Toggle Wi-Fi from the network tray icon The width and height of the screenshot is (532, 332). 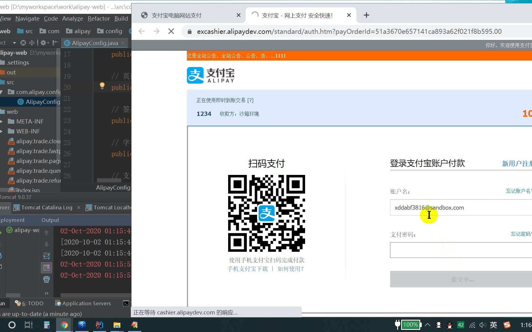click(x=472, y=324)
